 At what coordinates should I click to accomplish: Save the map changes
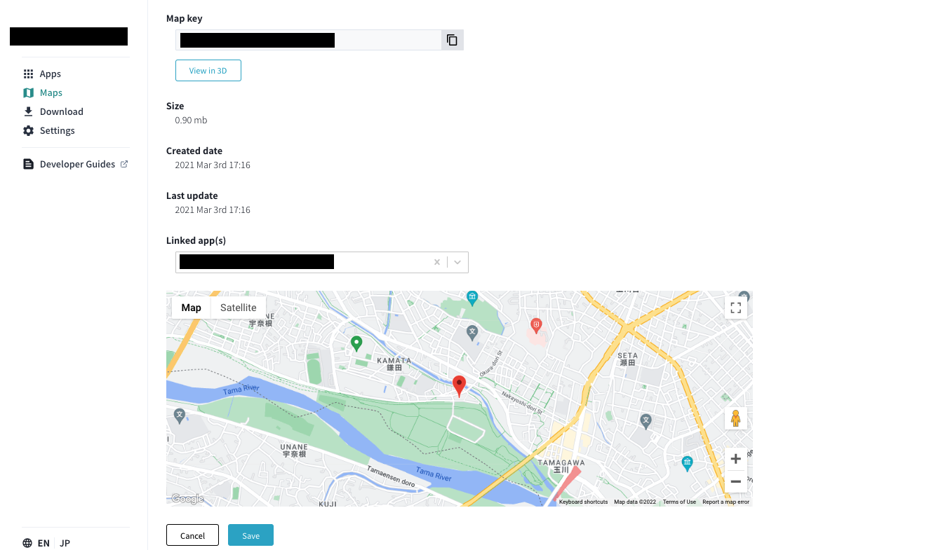click(x=250, y=535)
